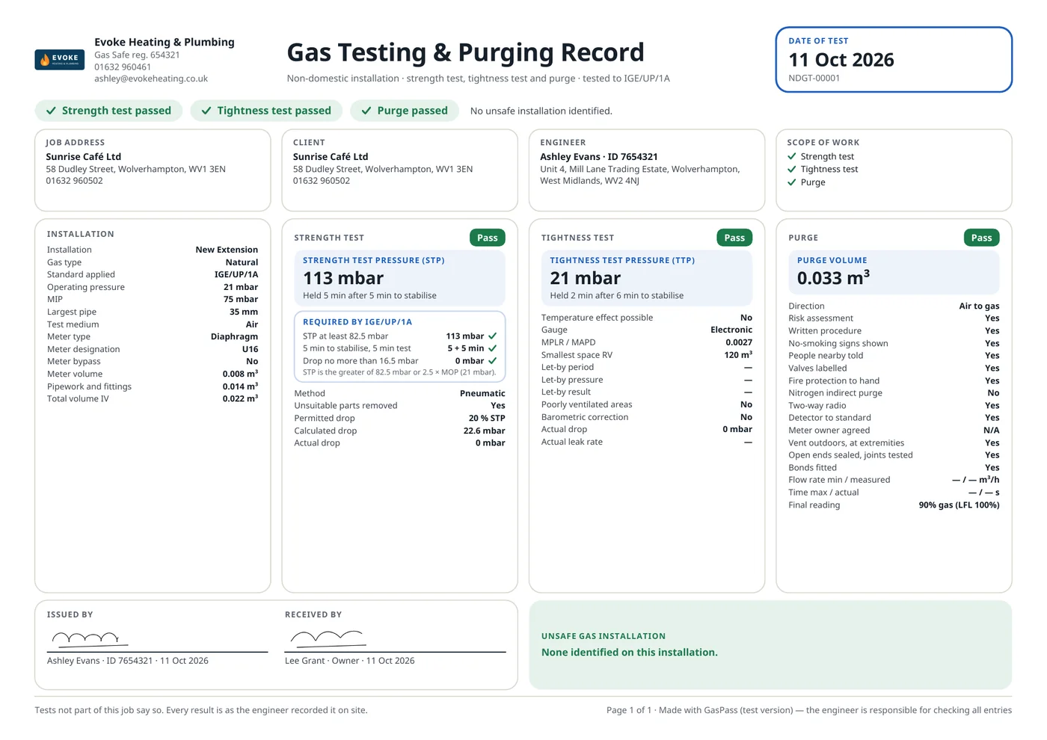The height and width of the screenshot is (740, 1047).
Task: Select the large '113 mbar' strength test pressure
Action: pyautogui.click(x=343, y=278)
